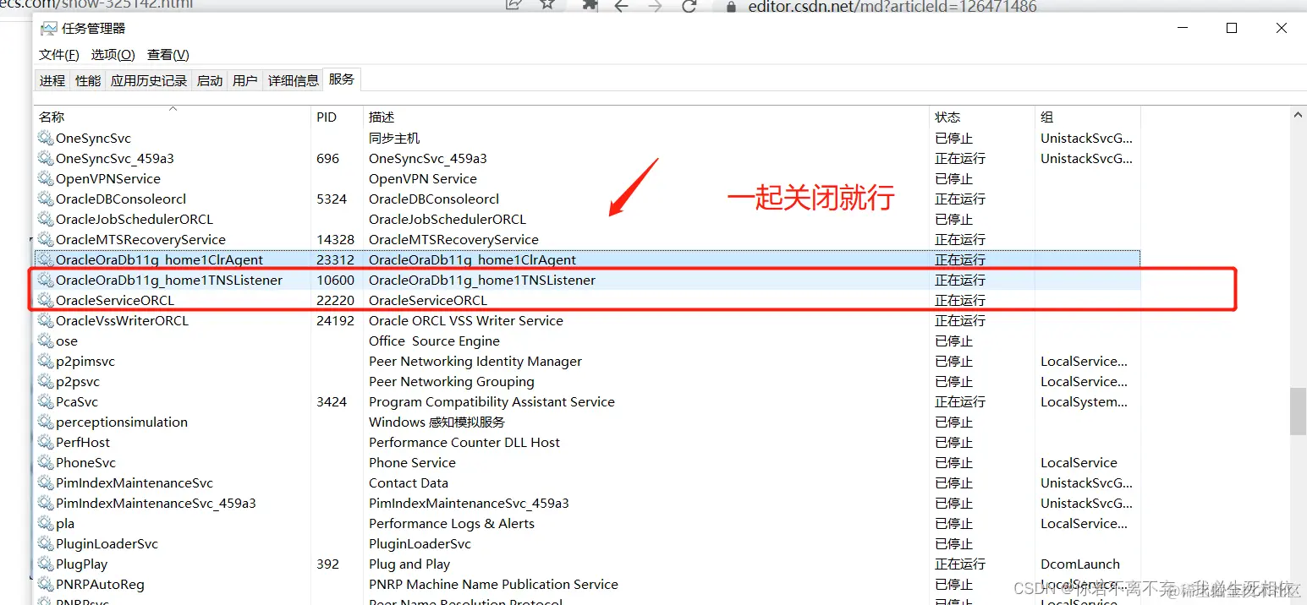Click description Peer Networking Identity Manager
Image resolution: width=1307 pixels, height=605 pixels.
click(475, 361)
